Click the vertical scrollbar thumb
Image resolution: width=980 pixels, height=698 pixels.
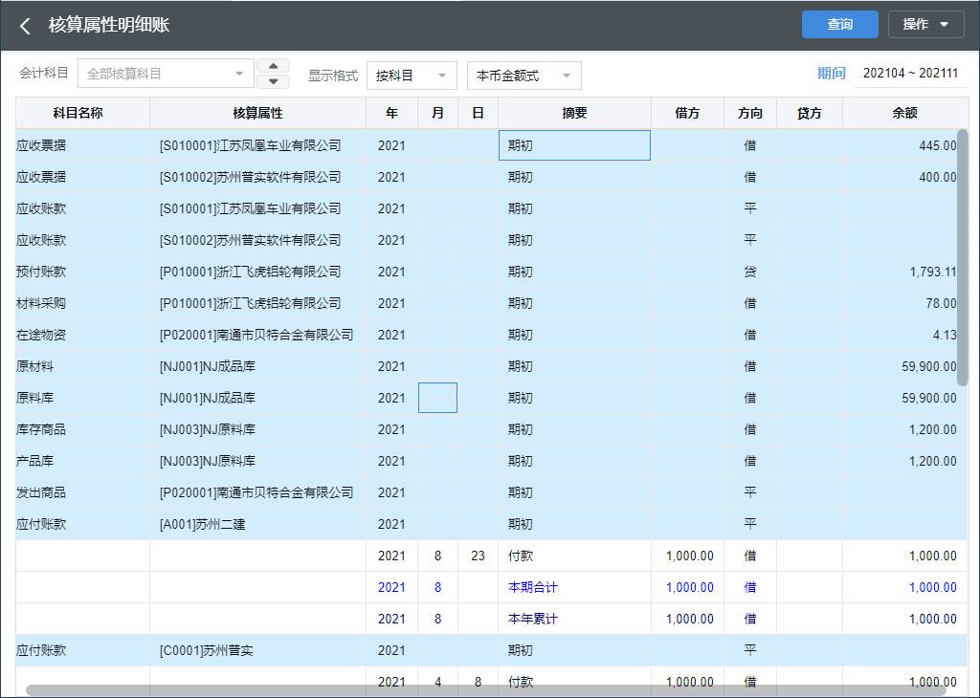pos(962,257)
